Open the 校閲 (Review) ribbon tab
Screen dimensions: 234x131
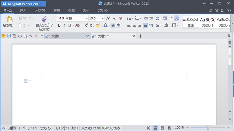click(71, 10)
